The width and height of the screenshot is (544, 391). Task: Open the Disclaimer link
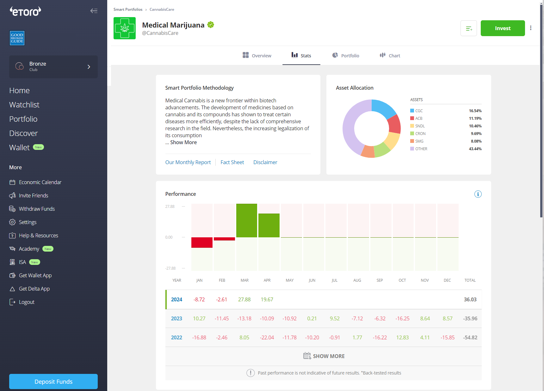[265, 162]
